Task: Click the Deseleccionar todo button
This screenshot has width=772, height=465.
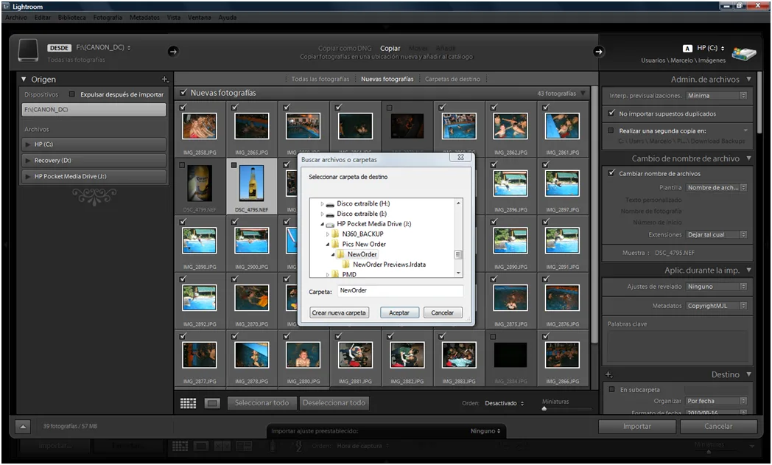Action: (334, 403)
